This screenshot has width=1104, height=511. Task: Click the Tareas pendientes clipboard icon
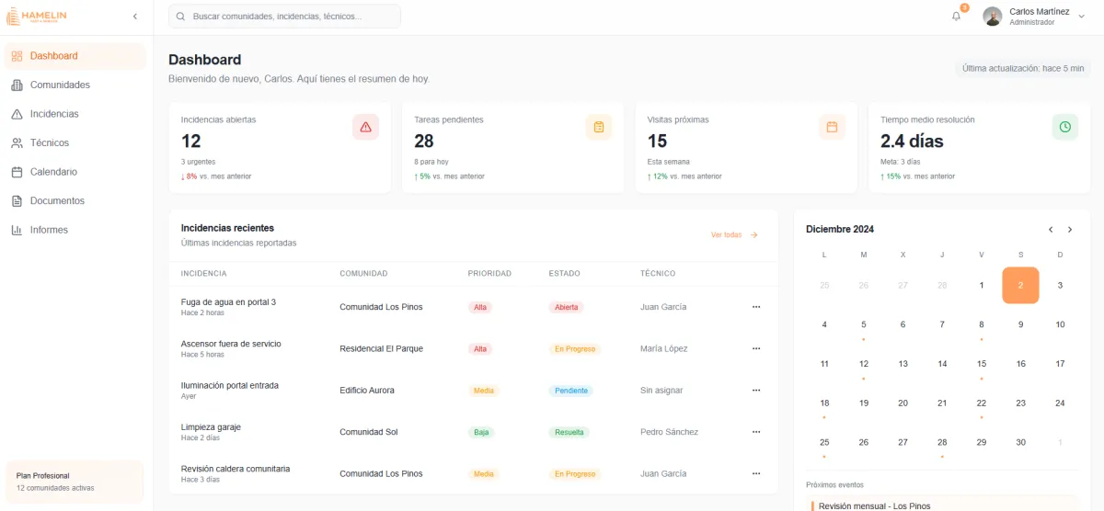pyautogui.click(x=599, y=127)
